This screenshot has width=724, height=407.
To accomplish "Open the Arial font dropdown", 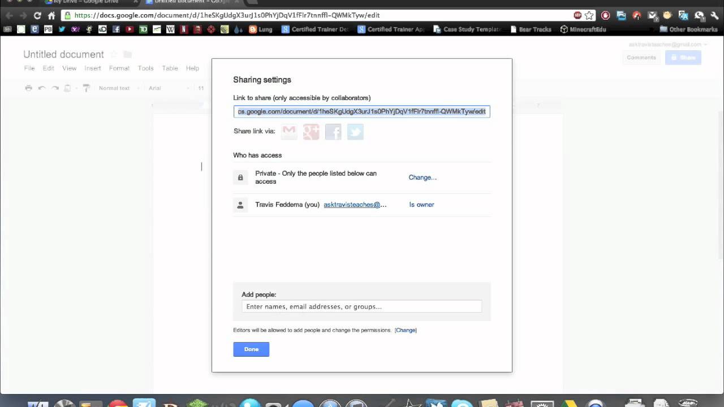I will click(169, 88).
